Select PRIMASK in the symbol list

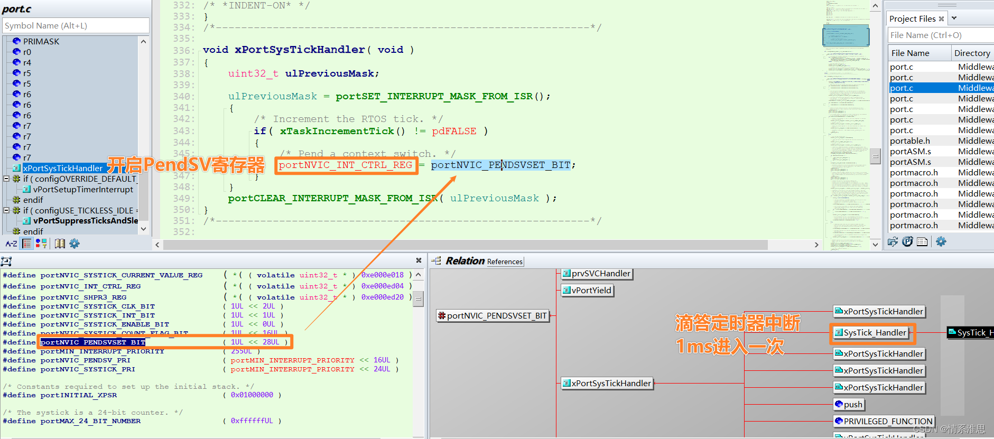[x=41, y=41]
